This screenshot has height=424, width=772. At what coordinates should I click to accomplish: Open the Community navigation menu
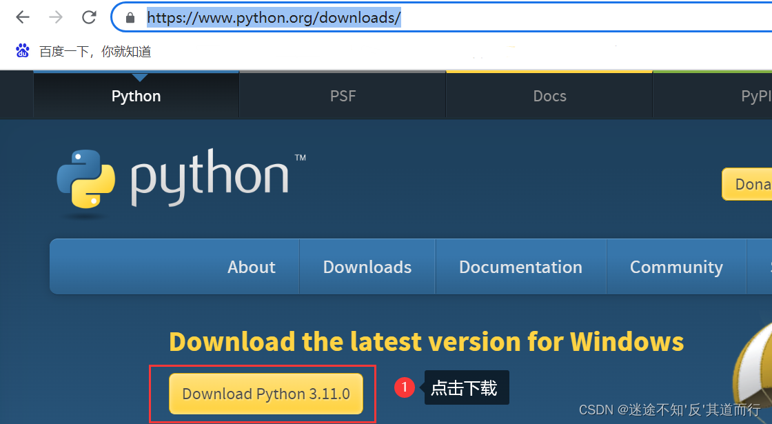[676, 267]
